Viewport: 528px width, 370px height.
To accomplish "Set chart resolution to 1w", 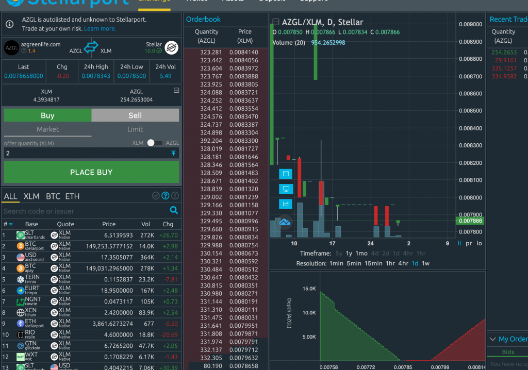I will (425, 264).
